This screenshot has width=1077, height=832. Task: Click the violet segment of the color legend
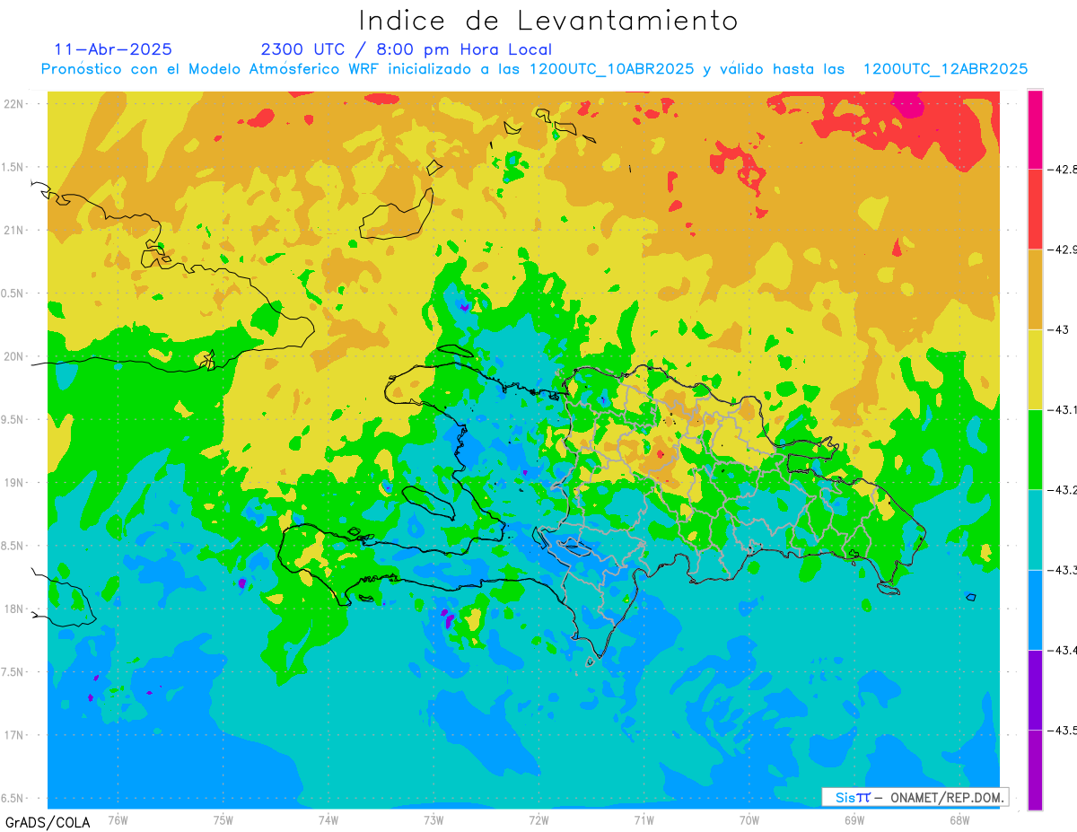[1035, 689]
